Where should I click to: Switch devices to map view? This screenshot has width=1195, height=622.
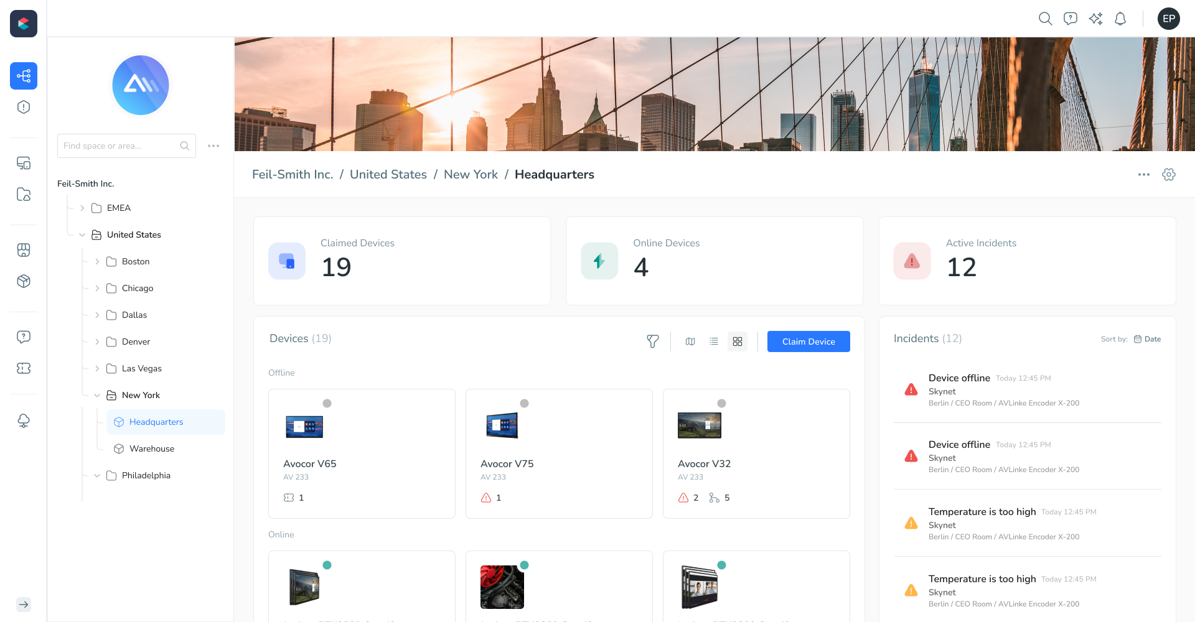click(x=690, y=341)
